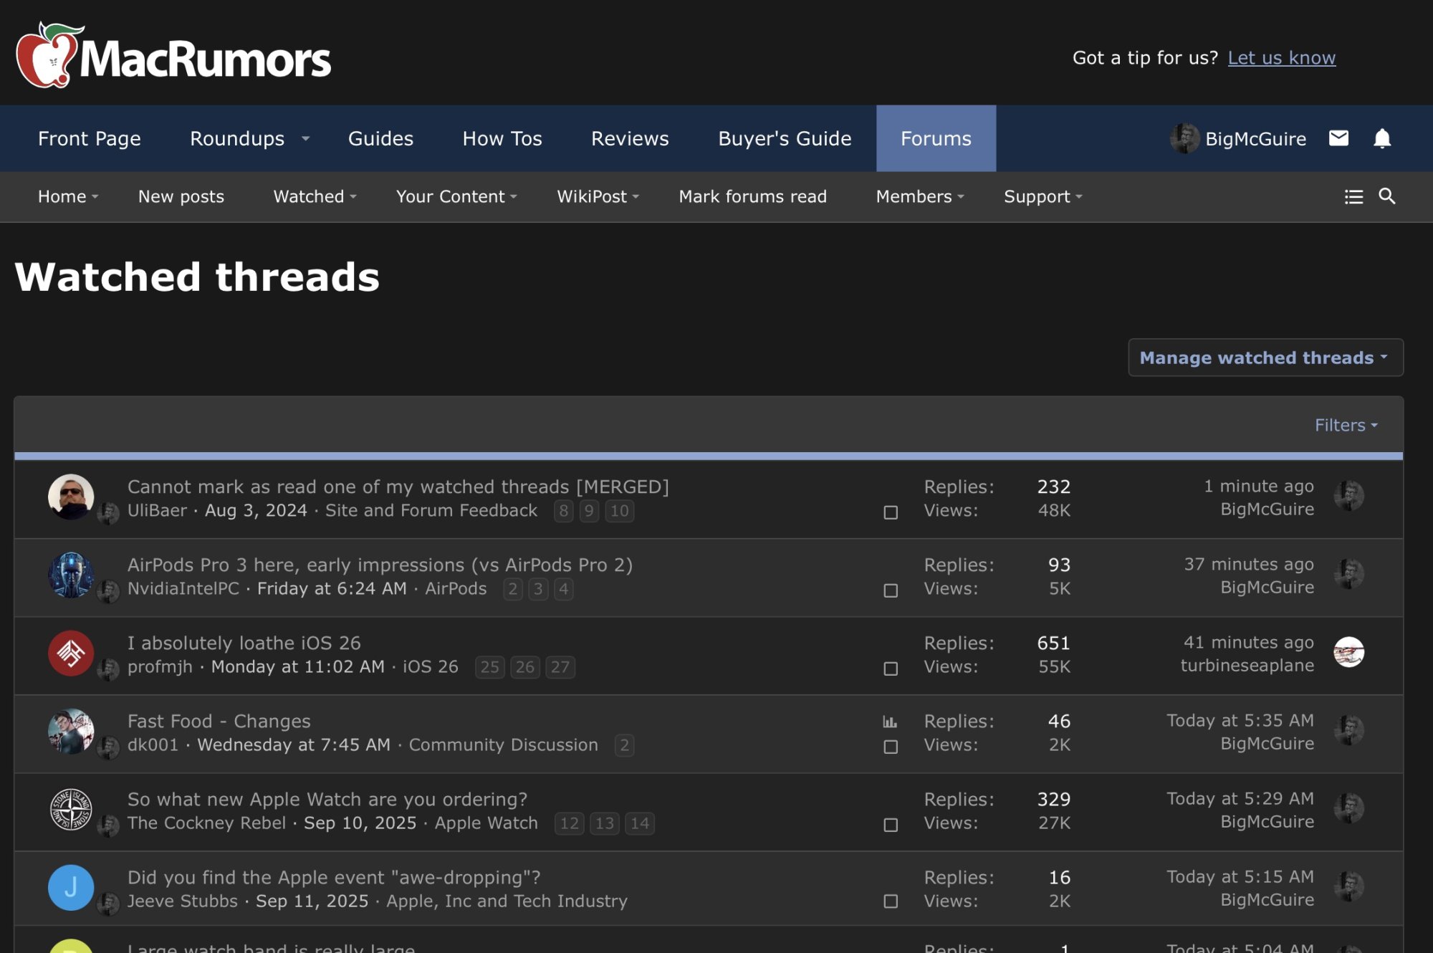Screen dimensions: 1433x953
Task: Check the box for Cannot mark as read thread
Action: coord(891,512)
